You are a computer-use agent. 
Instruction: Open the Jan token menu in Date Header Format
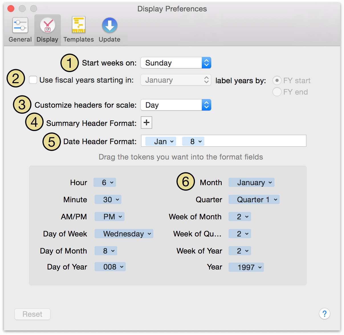point(161,141)
